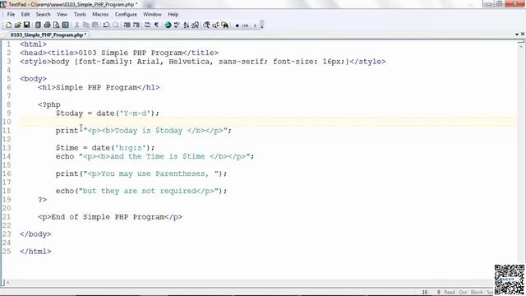Click the Redo arrow icon
Screen dimensions: 526x296
click(x=116, y=25)
